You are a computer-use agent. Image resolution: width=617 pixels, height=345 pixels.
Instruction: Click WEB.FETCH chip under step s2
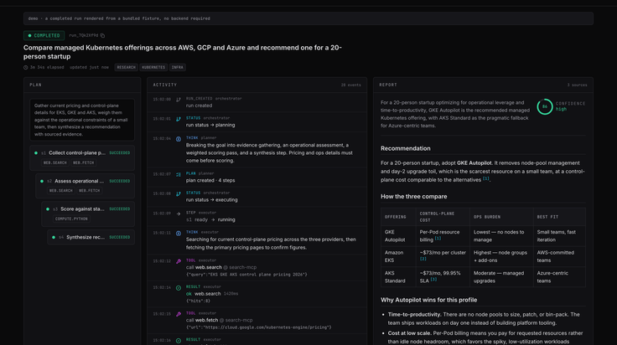[90, 191]
